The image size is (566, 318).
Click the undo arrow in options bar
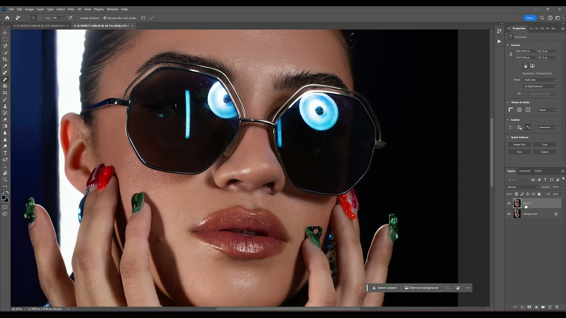pos(143,18)
